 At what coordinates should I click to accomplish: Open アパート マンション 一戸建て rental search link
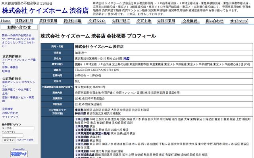click(x=19, y=62)
